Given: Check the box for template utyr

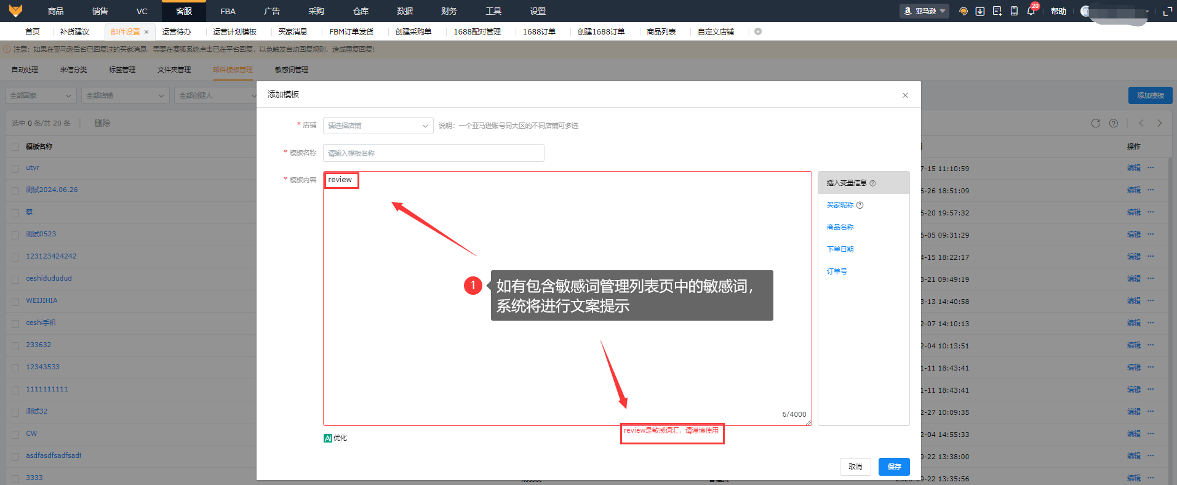Looking at the screenshot, I should (15, 169).
